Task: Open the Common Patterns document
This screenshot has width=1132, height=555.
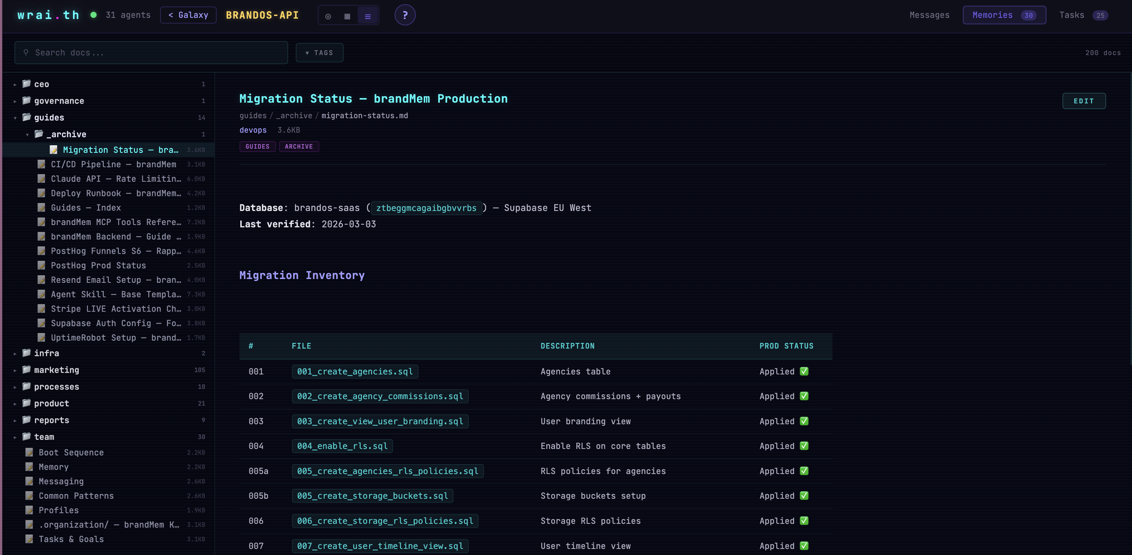Action: point(109,496)
